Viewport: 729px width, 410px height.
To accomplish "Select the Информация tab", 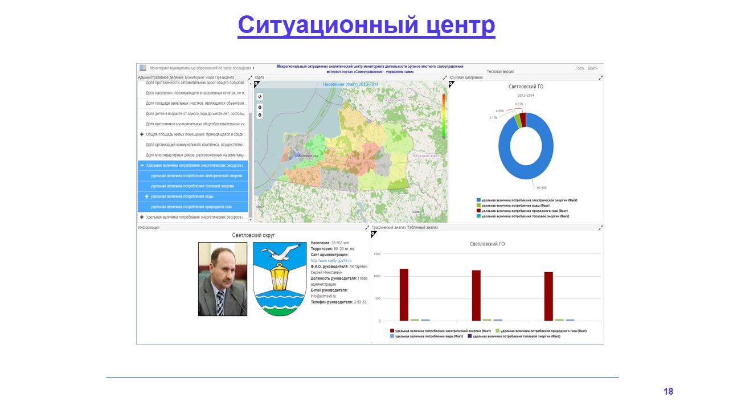I will click(149, 228).
